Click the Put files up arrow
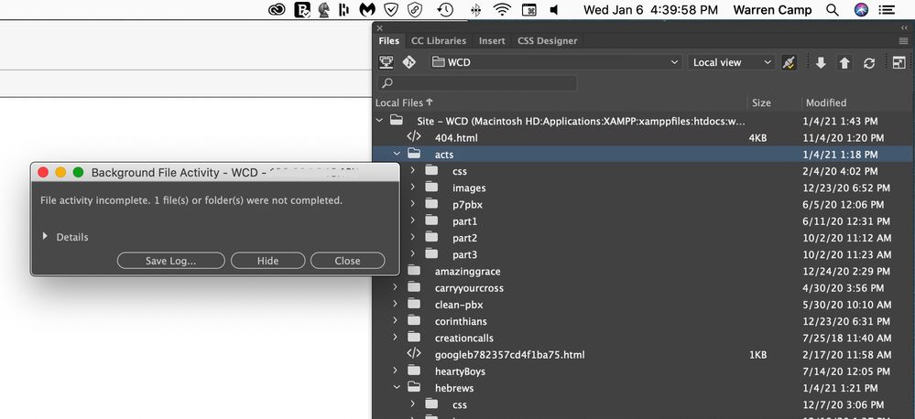The height and width of the screenshot is (419, 915). pyautogui.click(x=844, y=63)
